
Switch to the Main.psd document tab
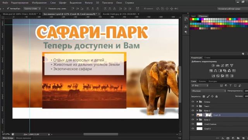point(20,14)
